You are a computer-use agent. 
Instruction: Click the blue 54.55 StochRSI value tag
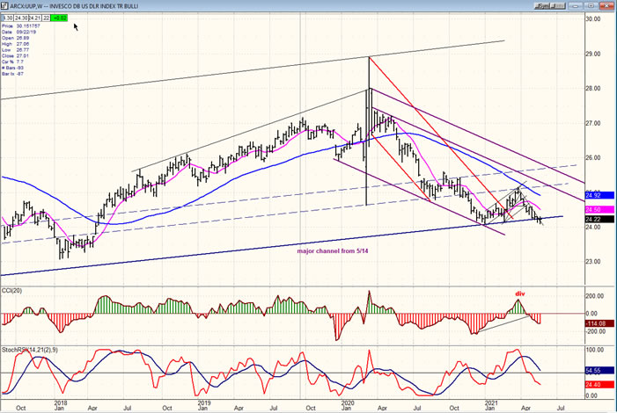click(x=599, y=371)
